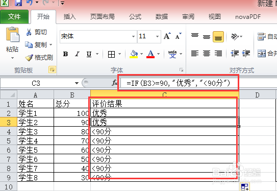The height and width of the screenshot is (191, 277).
Task: Open the undo history dropdown arrow
Action: (x=37, y=3)
